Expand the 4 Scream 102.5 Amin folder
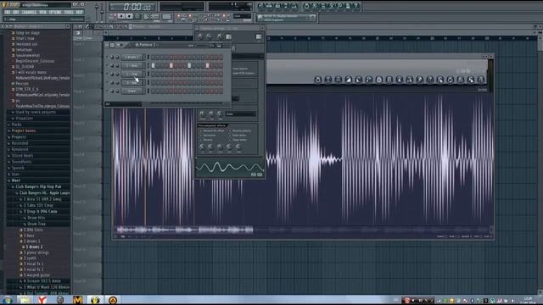This screenshot has width=543, height=305. tap(42, 281)
